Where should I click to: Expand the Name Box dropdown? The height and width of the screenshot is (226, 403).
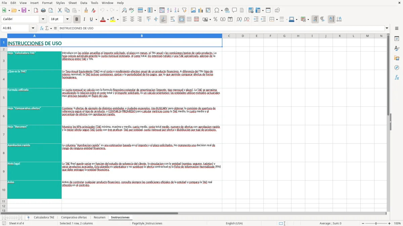point(33,28)
